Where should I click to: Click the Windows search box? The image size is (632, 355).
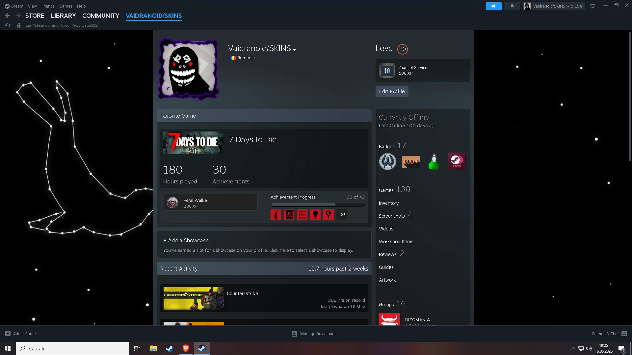(72, 348)
